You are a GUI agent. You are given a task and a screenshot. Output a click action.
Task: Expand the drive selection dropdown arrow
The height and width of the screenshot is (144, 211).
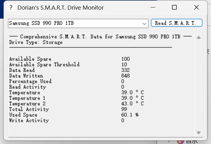(145, 23)
